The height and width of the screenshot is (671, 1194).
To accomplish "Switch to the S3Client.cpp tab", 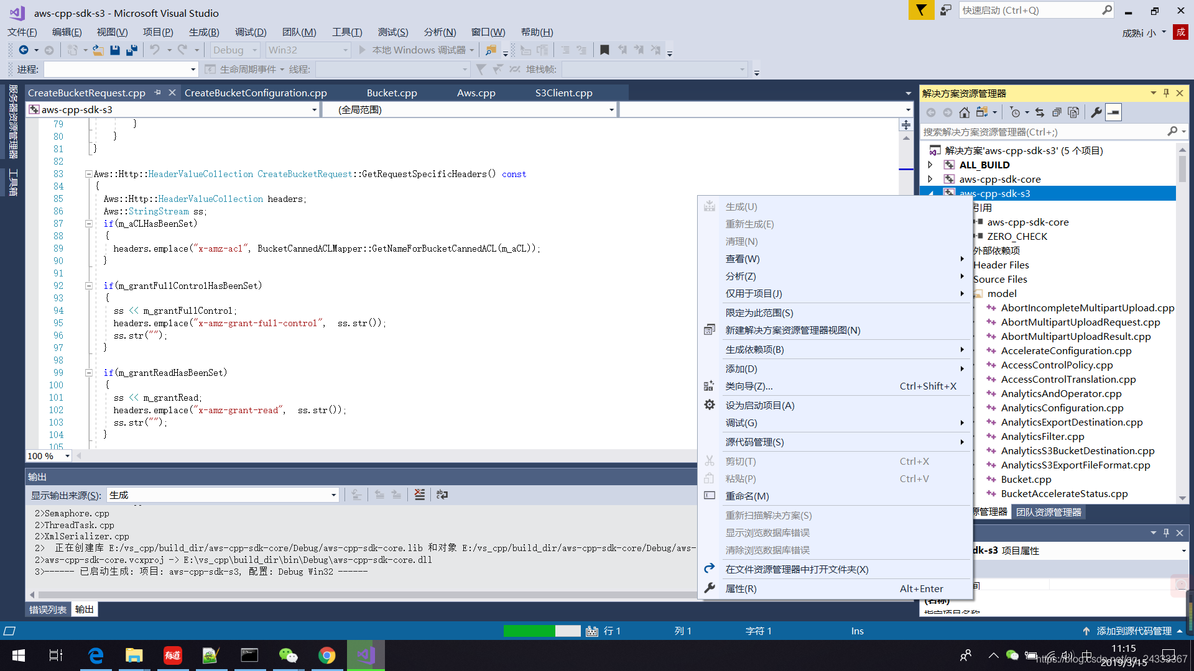I will coord(563,93).
